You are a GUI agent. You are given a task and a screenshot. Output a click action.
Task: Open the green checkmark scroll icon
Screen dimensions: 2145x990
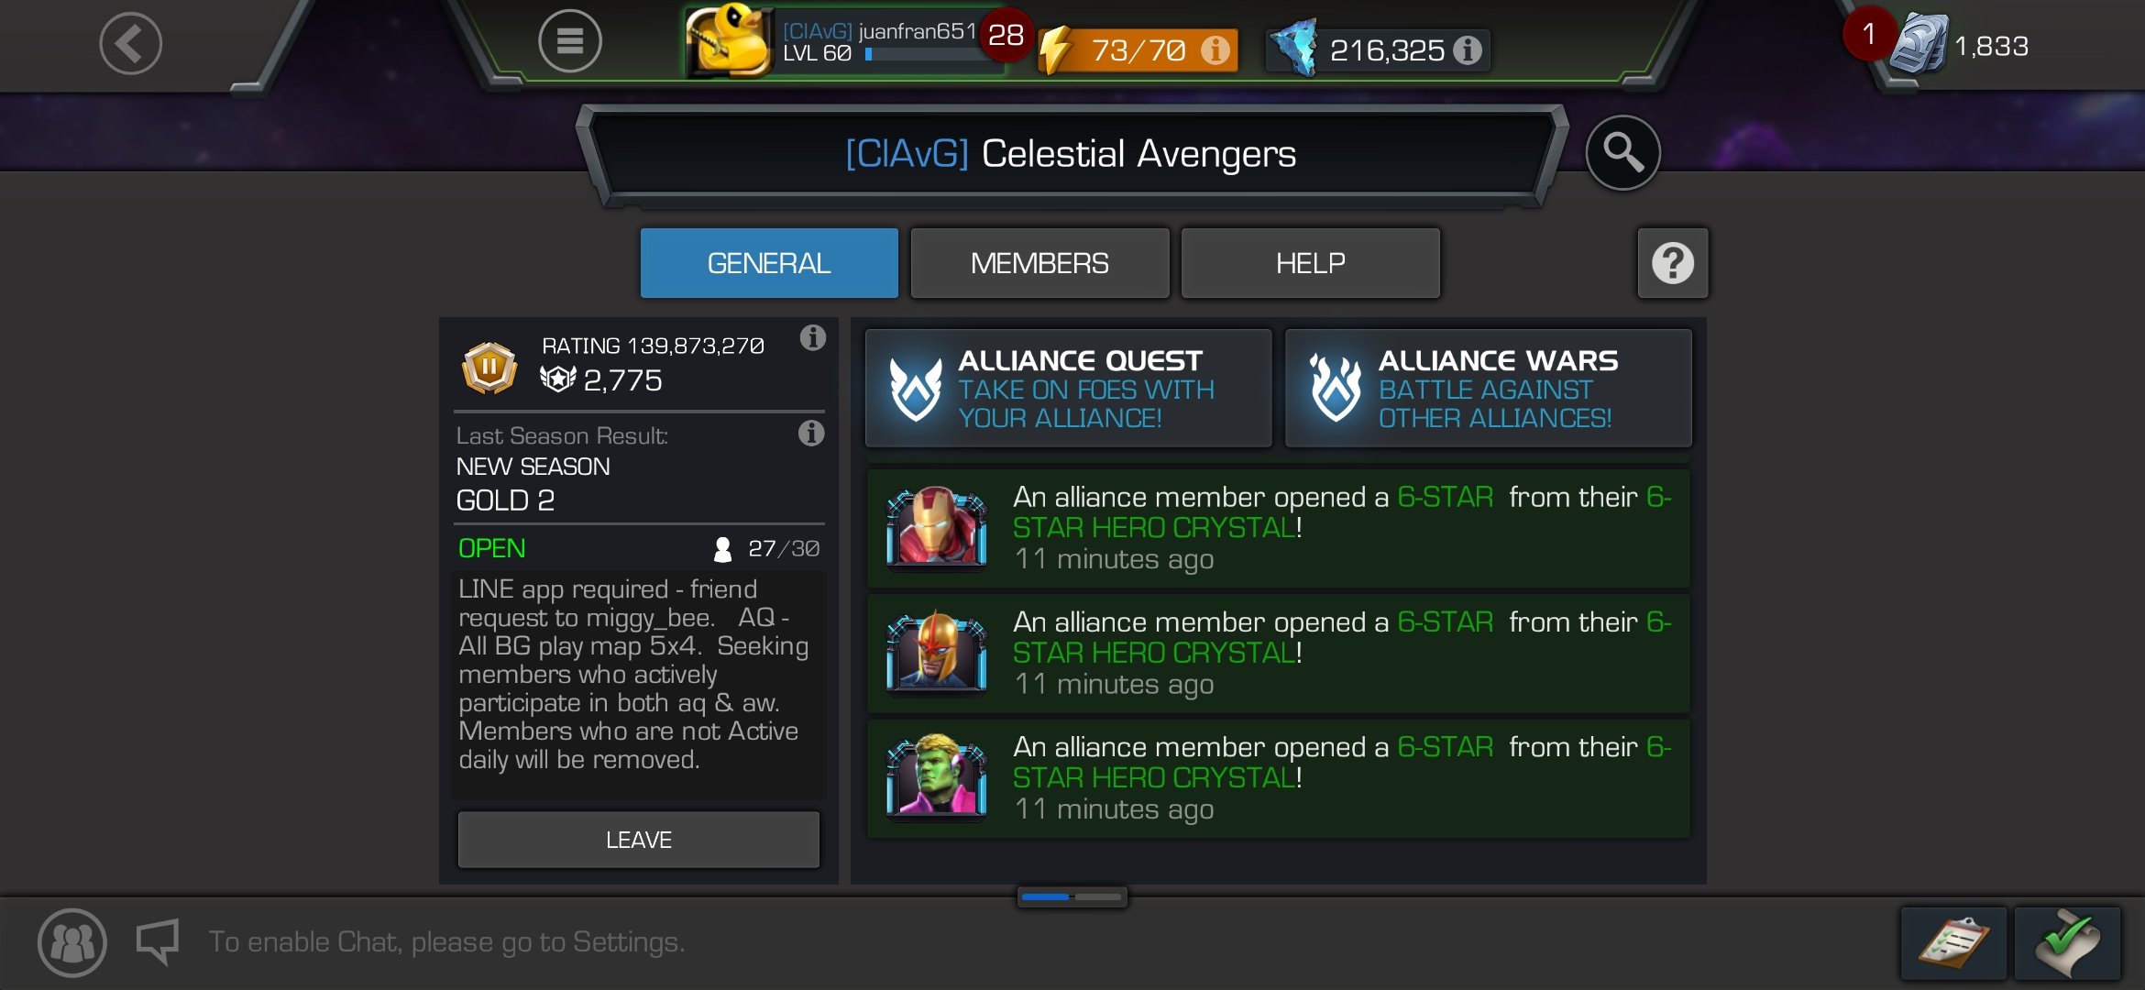pos(2067,942)
